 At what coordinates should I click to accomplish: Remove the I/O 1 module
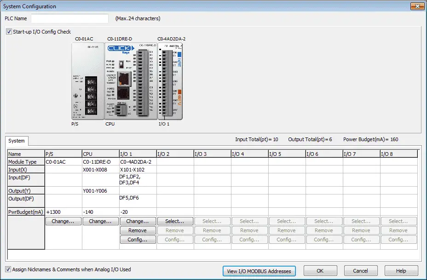(x=138, y=230)
